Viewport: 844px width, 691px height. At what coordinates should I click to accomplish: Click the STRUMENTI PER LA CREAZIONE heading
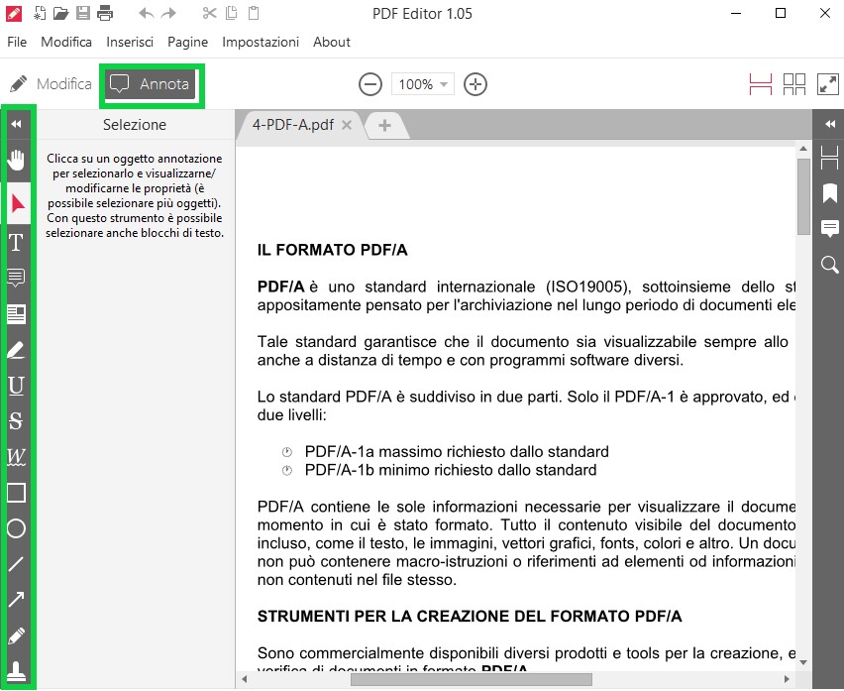(470, 616)
